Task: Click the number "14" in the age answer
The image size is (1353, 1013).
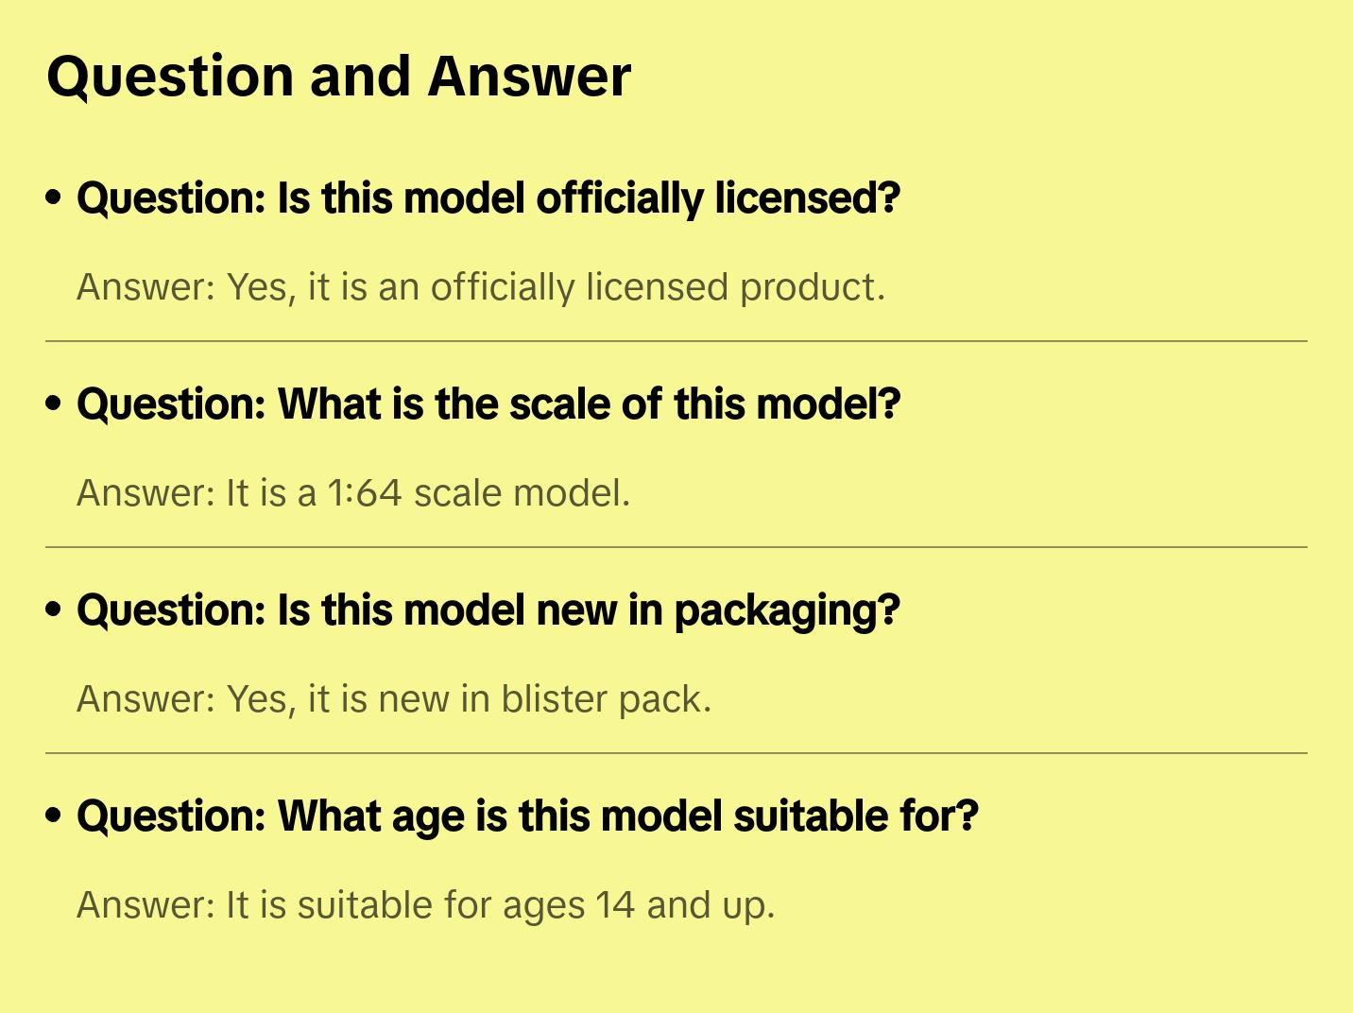Action: 615,905
